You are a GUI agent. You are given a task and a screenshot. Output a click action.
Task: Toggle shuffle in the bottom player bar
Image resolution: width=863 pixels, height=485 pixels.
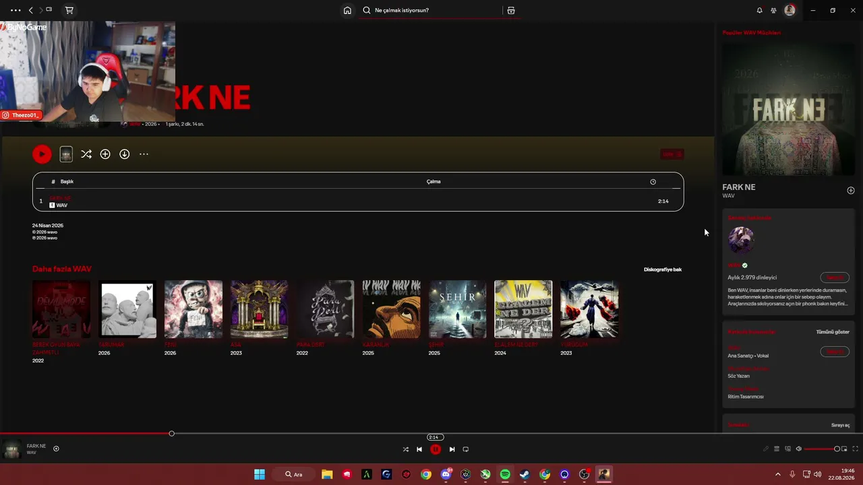pyautogui.click(x=405, y=449)
